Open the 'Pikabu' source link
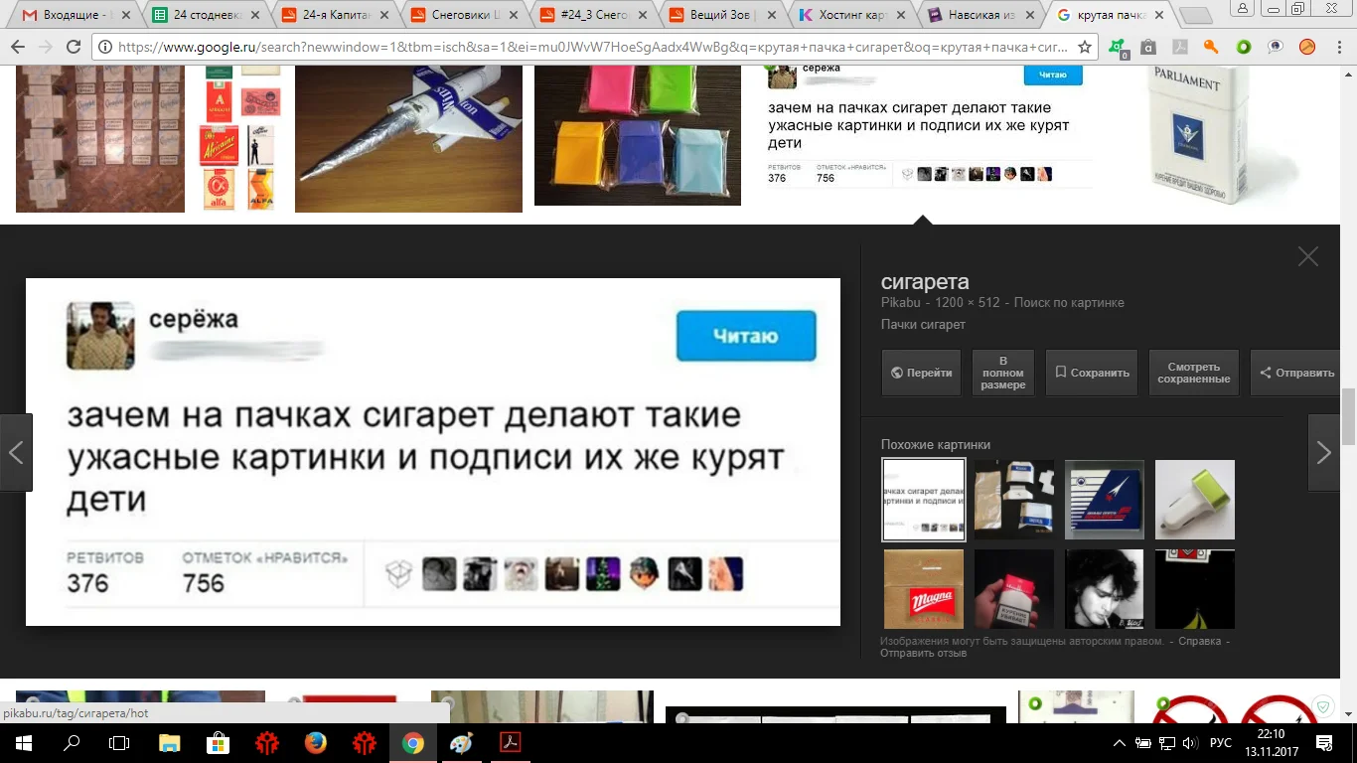This screenshot has width=1357, height=763. coord(902,303)
